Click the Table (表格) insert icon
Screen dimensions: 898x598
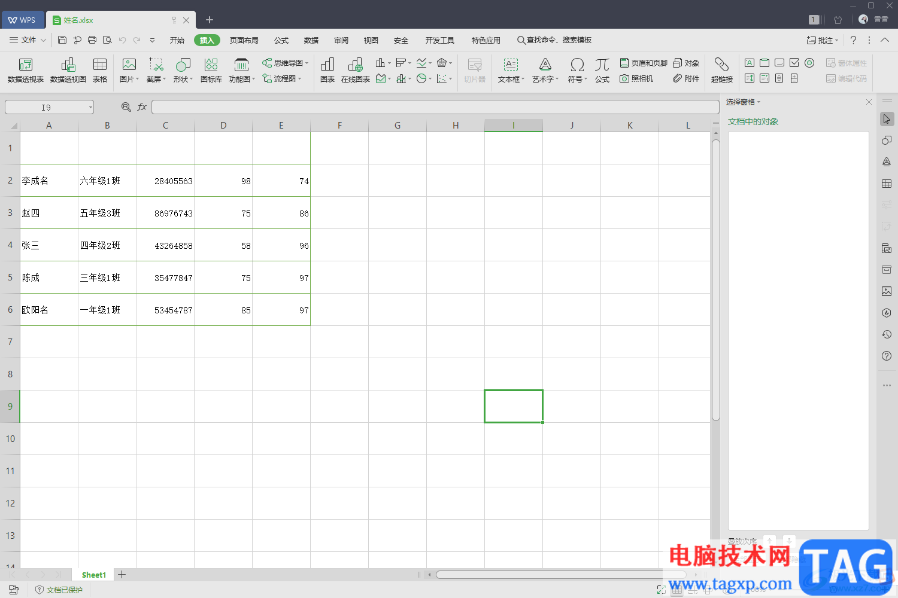tap(100, 71)
